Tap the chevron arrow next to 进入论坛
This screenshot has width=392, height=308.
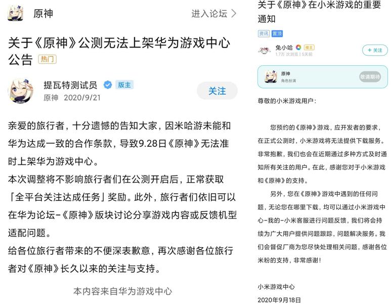pos(234,14)
